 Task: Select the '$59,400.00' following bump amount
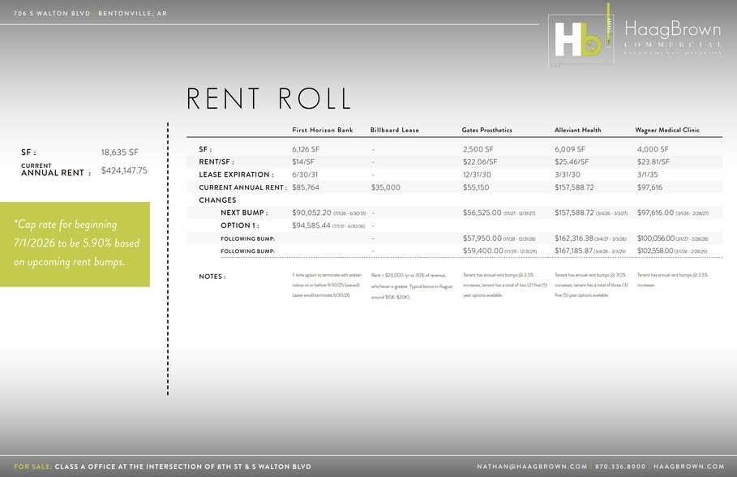point(483,251)
